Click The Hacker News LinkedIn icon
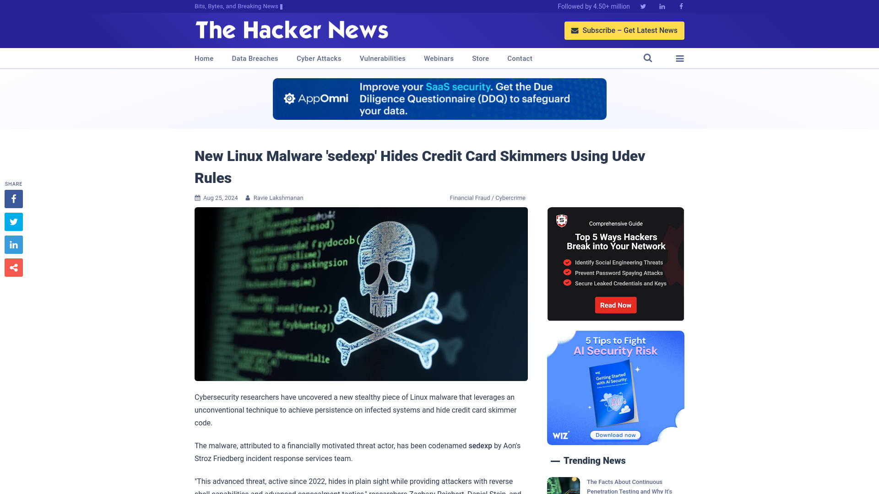Screen dimensions: 879x494 tap(662, 6)
